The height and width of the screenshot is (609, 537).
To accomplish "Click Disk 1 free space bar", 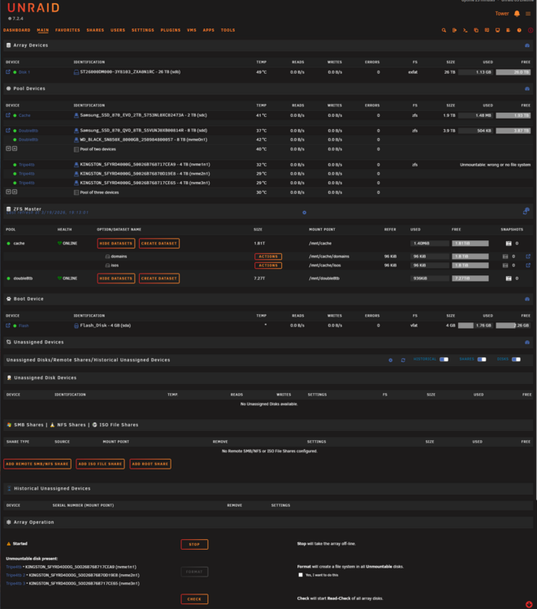I will tap(513, 72).
